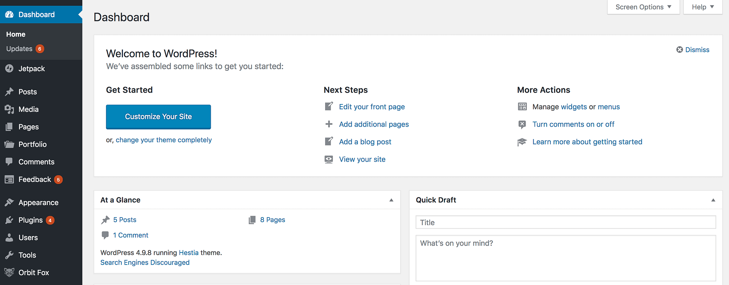Dismiss the Welcome to WordPress panel
Viewport: 729px width, 285px height.
(x=693, y=50)
